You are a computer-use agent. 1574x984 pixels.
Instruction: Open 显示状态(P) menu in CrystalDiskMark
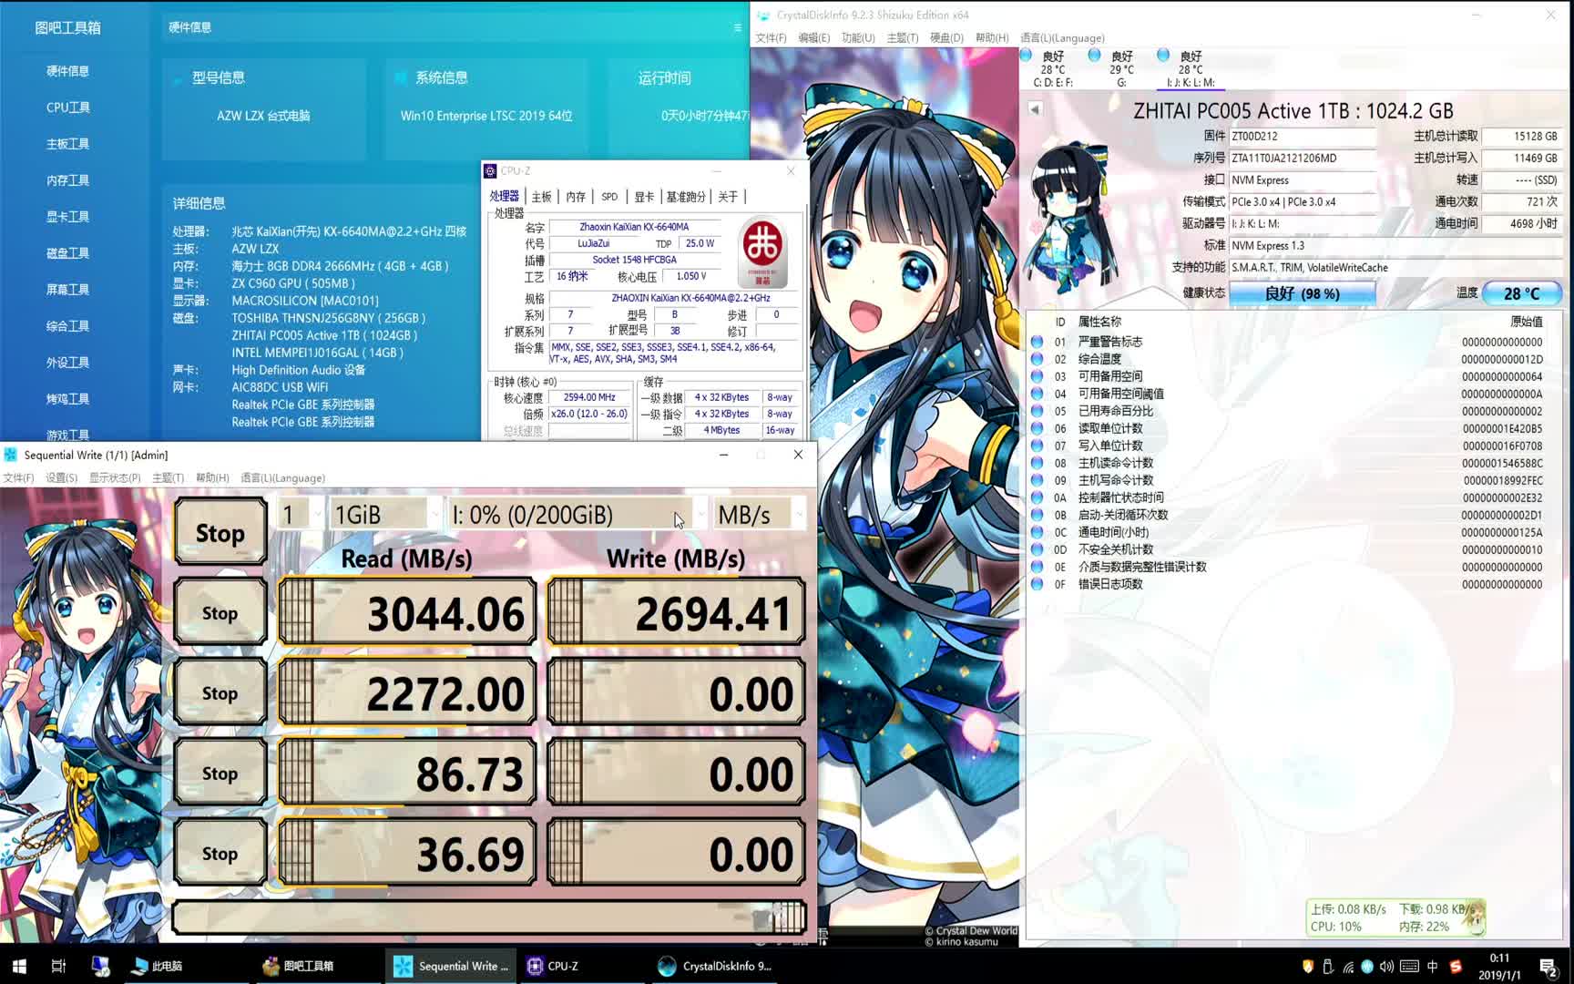[115, 478]
